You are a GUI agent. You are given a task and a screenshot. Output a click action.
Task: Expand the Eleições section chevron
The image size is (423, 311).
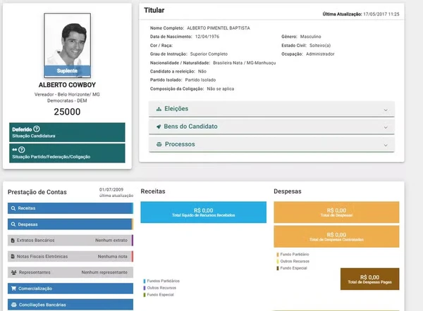point(386,110)
